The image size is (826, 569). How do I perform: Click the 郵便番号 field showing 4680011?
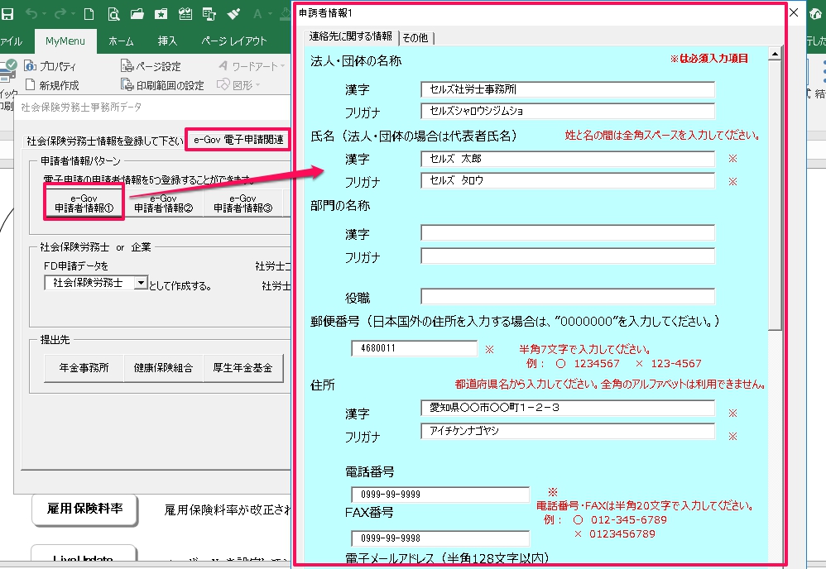point(414,348)
